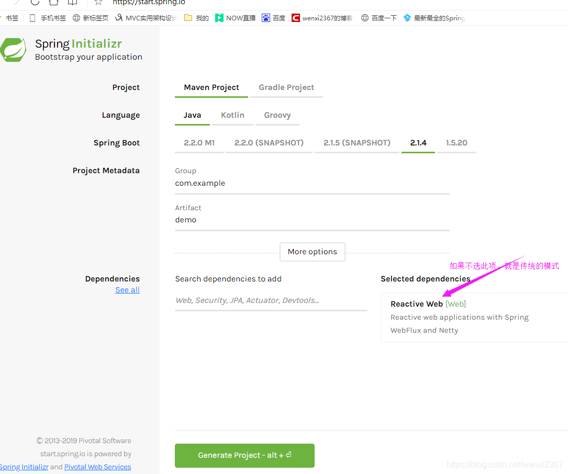Open the 手机书签 bookmark
This screenshot has width=568, height=474.
pos(48,18)
